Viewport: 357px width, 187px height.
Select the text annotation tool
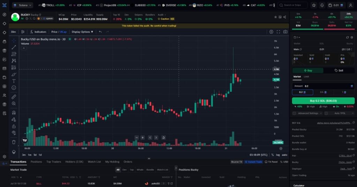[14, 81]
